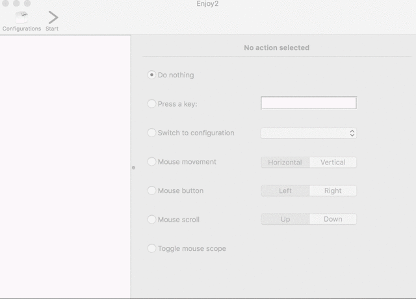Screen dimensions: 416x299
Task: Select the Mouse button radio option
Action: (x=151, y=190)
